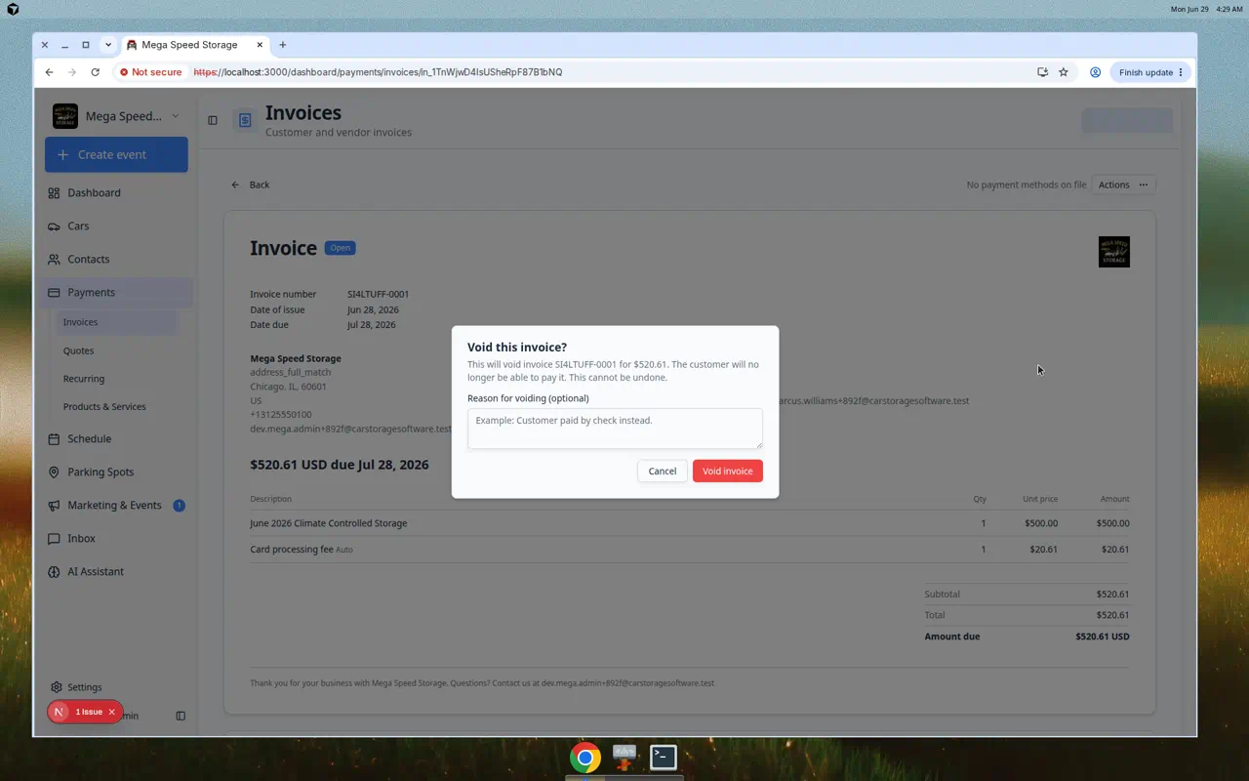Click the invoice company logo thumbnail
The image size is (1249, 781).
[x=1114, y=252]
